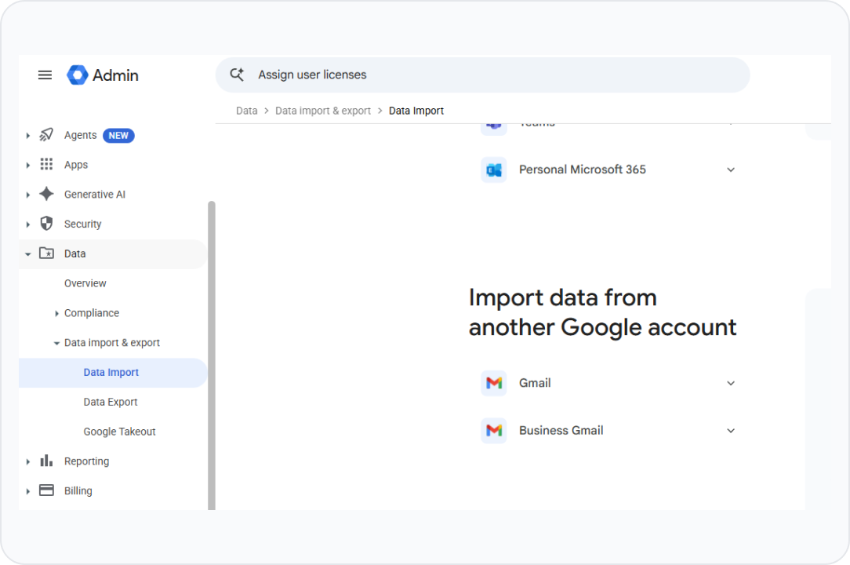Expand the Agents menu arrow
Image resolution: width=850 pixels, height=565 pixels.
pos(27,135)
